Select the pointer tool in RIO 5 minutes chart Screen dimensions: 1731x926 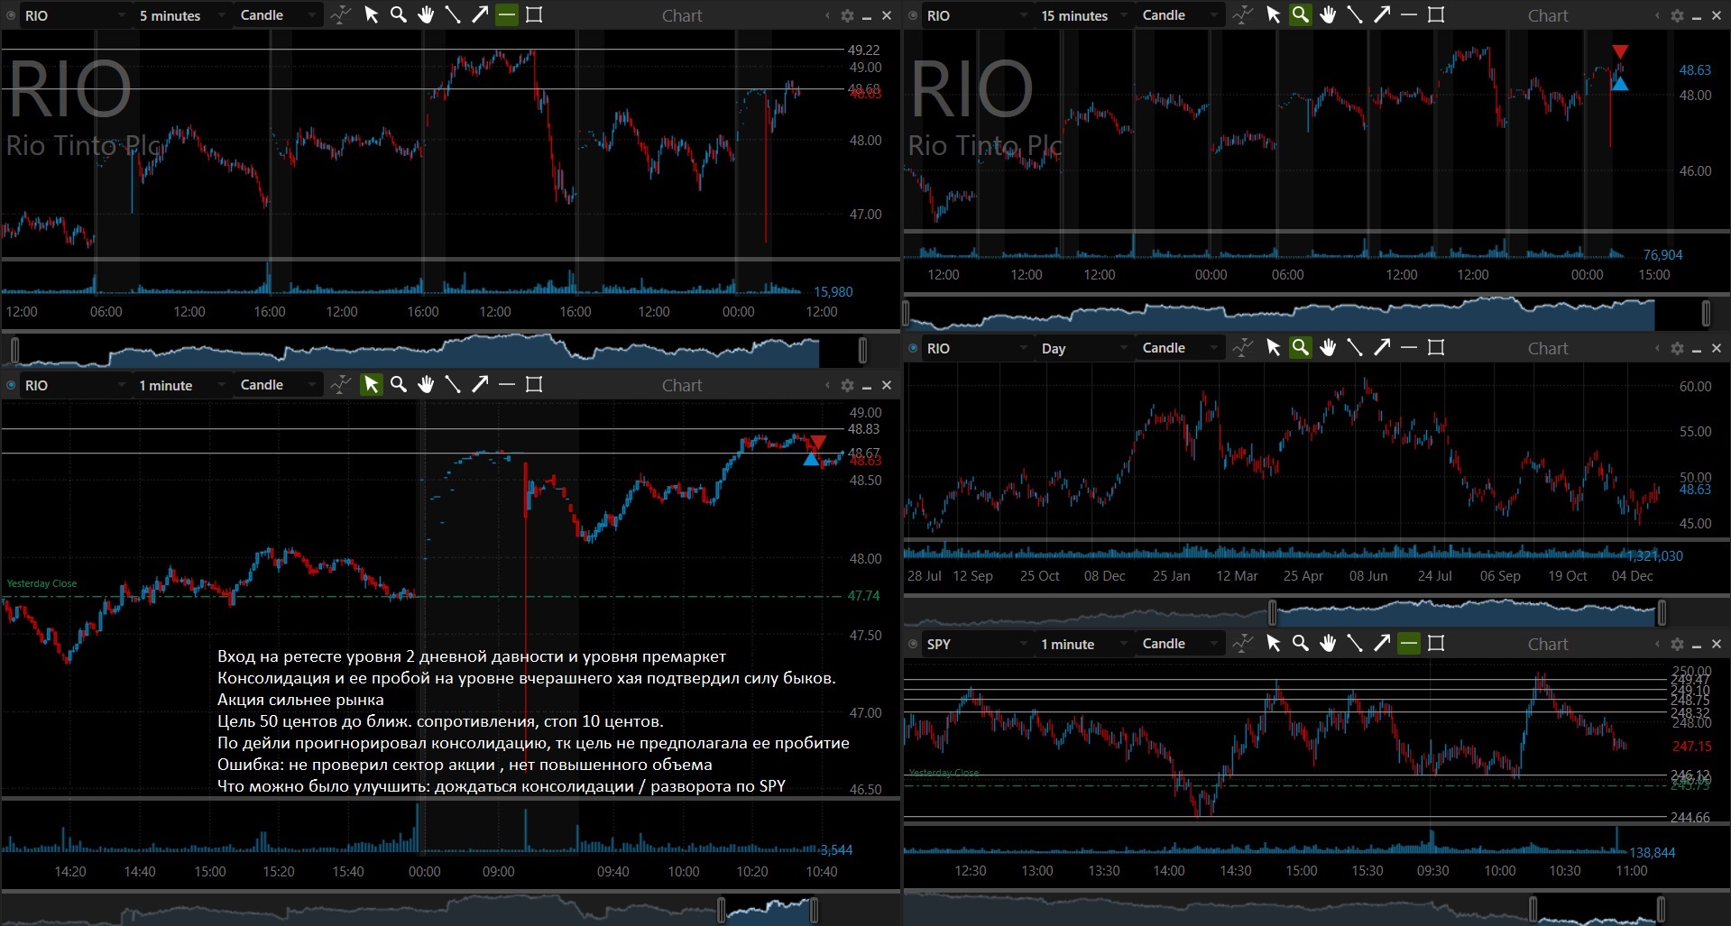(x=371, y=15)
